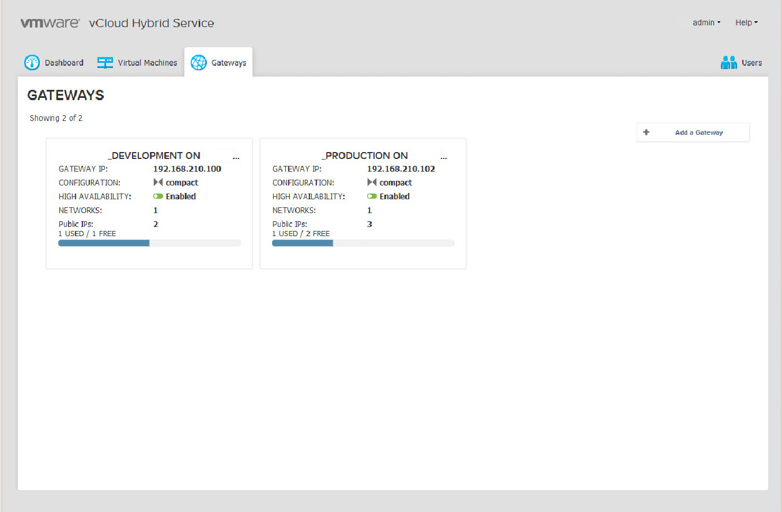This screenshot has width=782, height=512.
Task: Click the Add a Gateway button
Action: coord(693,132)
